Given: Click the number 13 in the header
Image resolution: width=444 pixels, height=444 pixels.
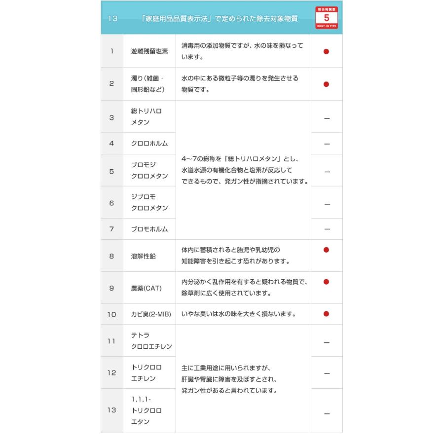Looking at the screenshot, I should coord(112,19).
